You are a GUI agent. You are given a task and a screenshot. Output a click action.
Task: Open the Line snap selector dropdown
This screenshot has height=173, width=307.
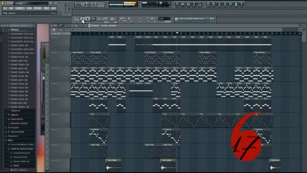pyautogui.click(x=164, y=19)
